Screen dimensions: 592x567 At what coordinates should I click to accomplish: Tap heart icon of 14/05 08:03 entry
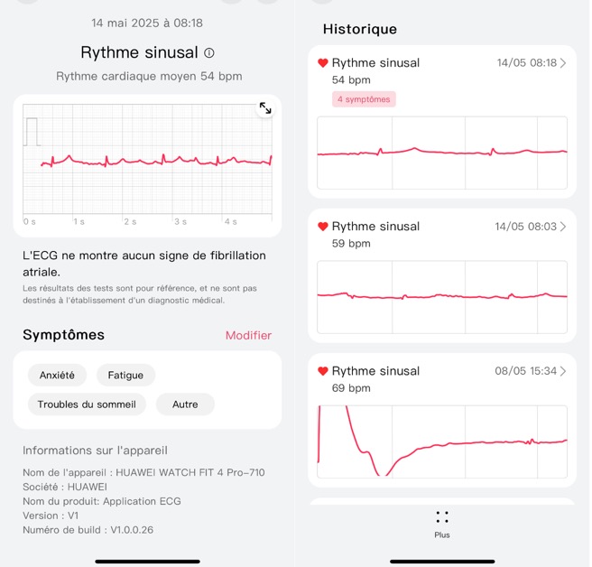click(323, 227)
